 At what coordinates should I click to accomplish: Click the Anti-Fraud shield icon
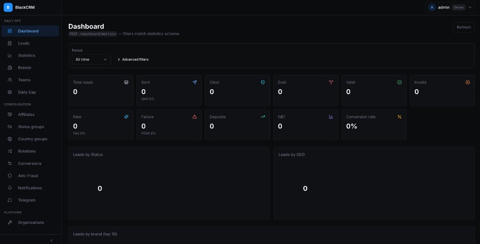[10, 176]
